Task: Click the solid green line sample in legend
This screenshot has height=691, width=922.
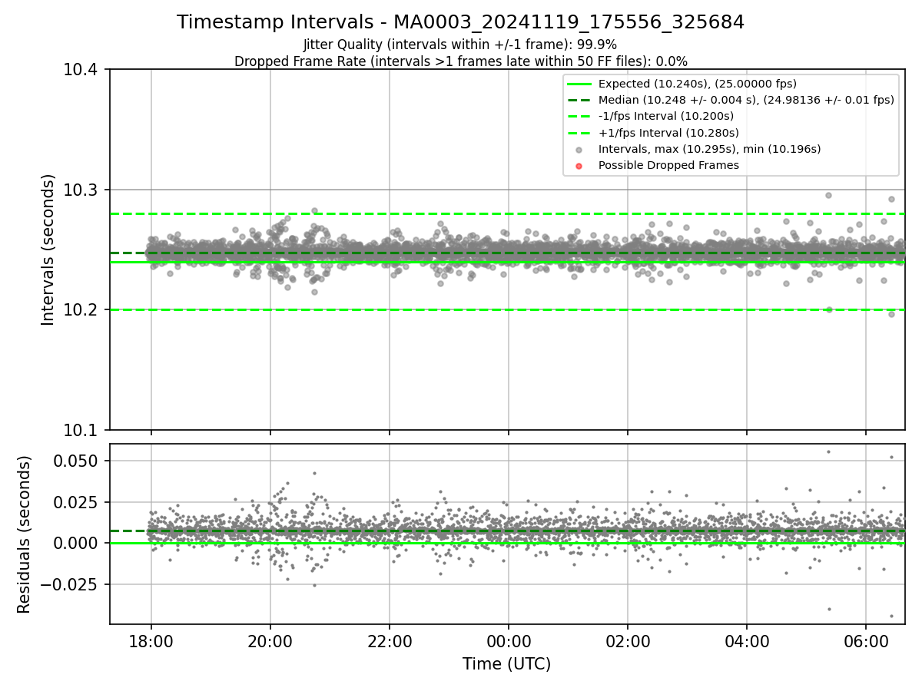Action: [x=579, y=84]
